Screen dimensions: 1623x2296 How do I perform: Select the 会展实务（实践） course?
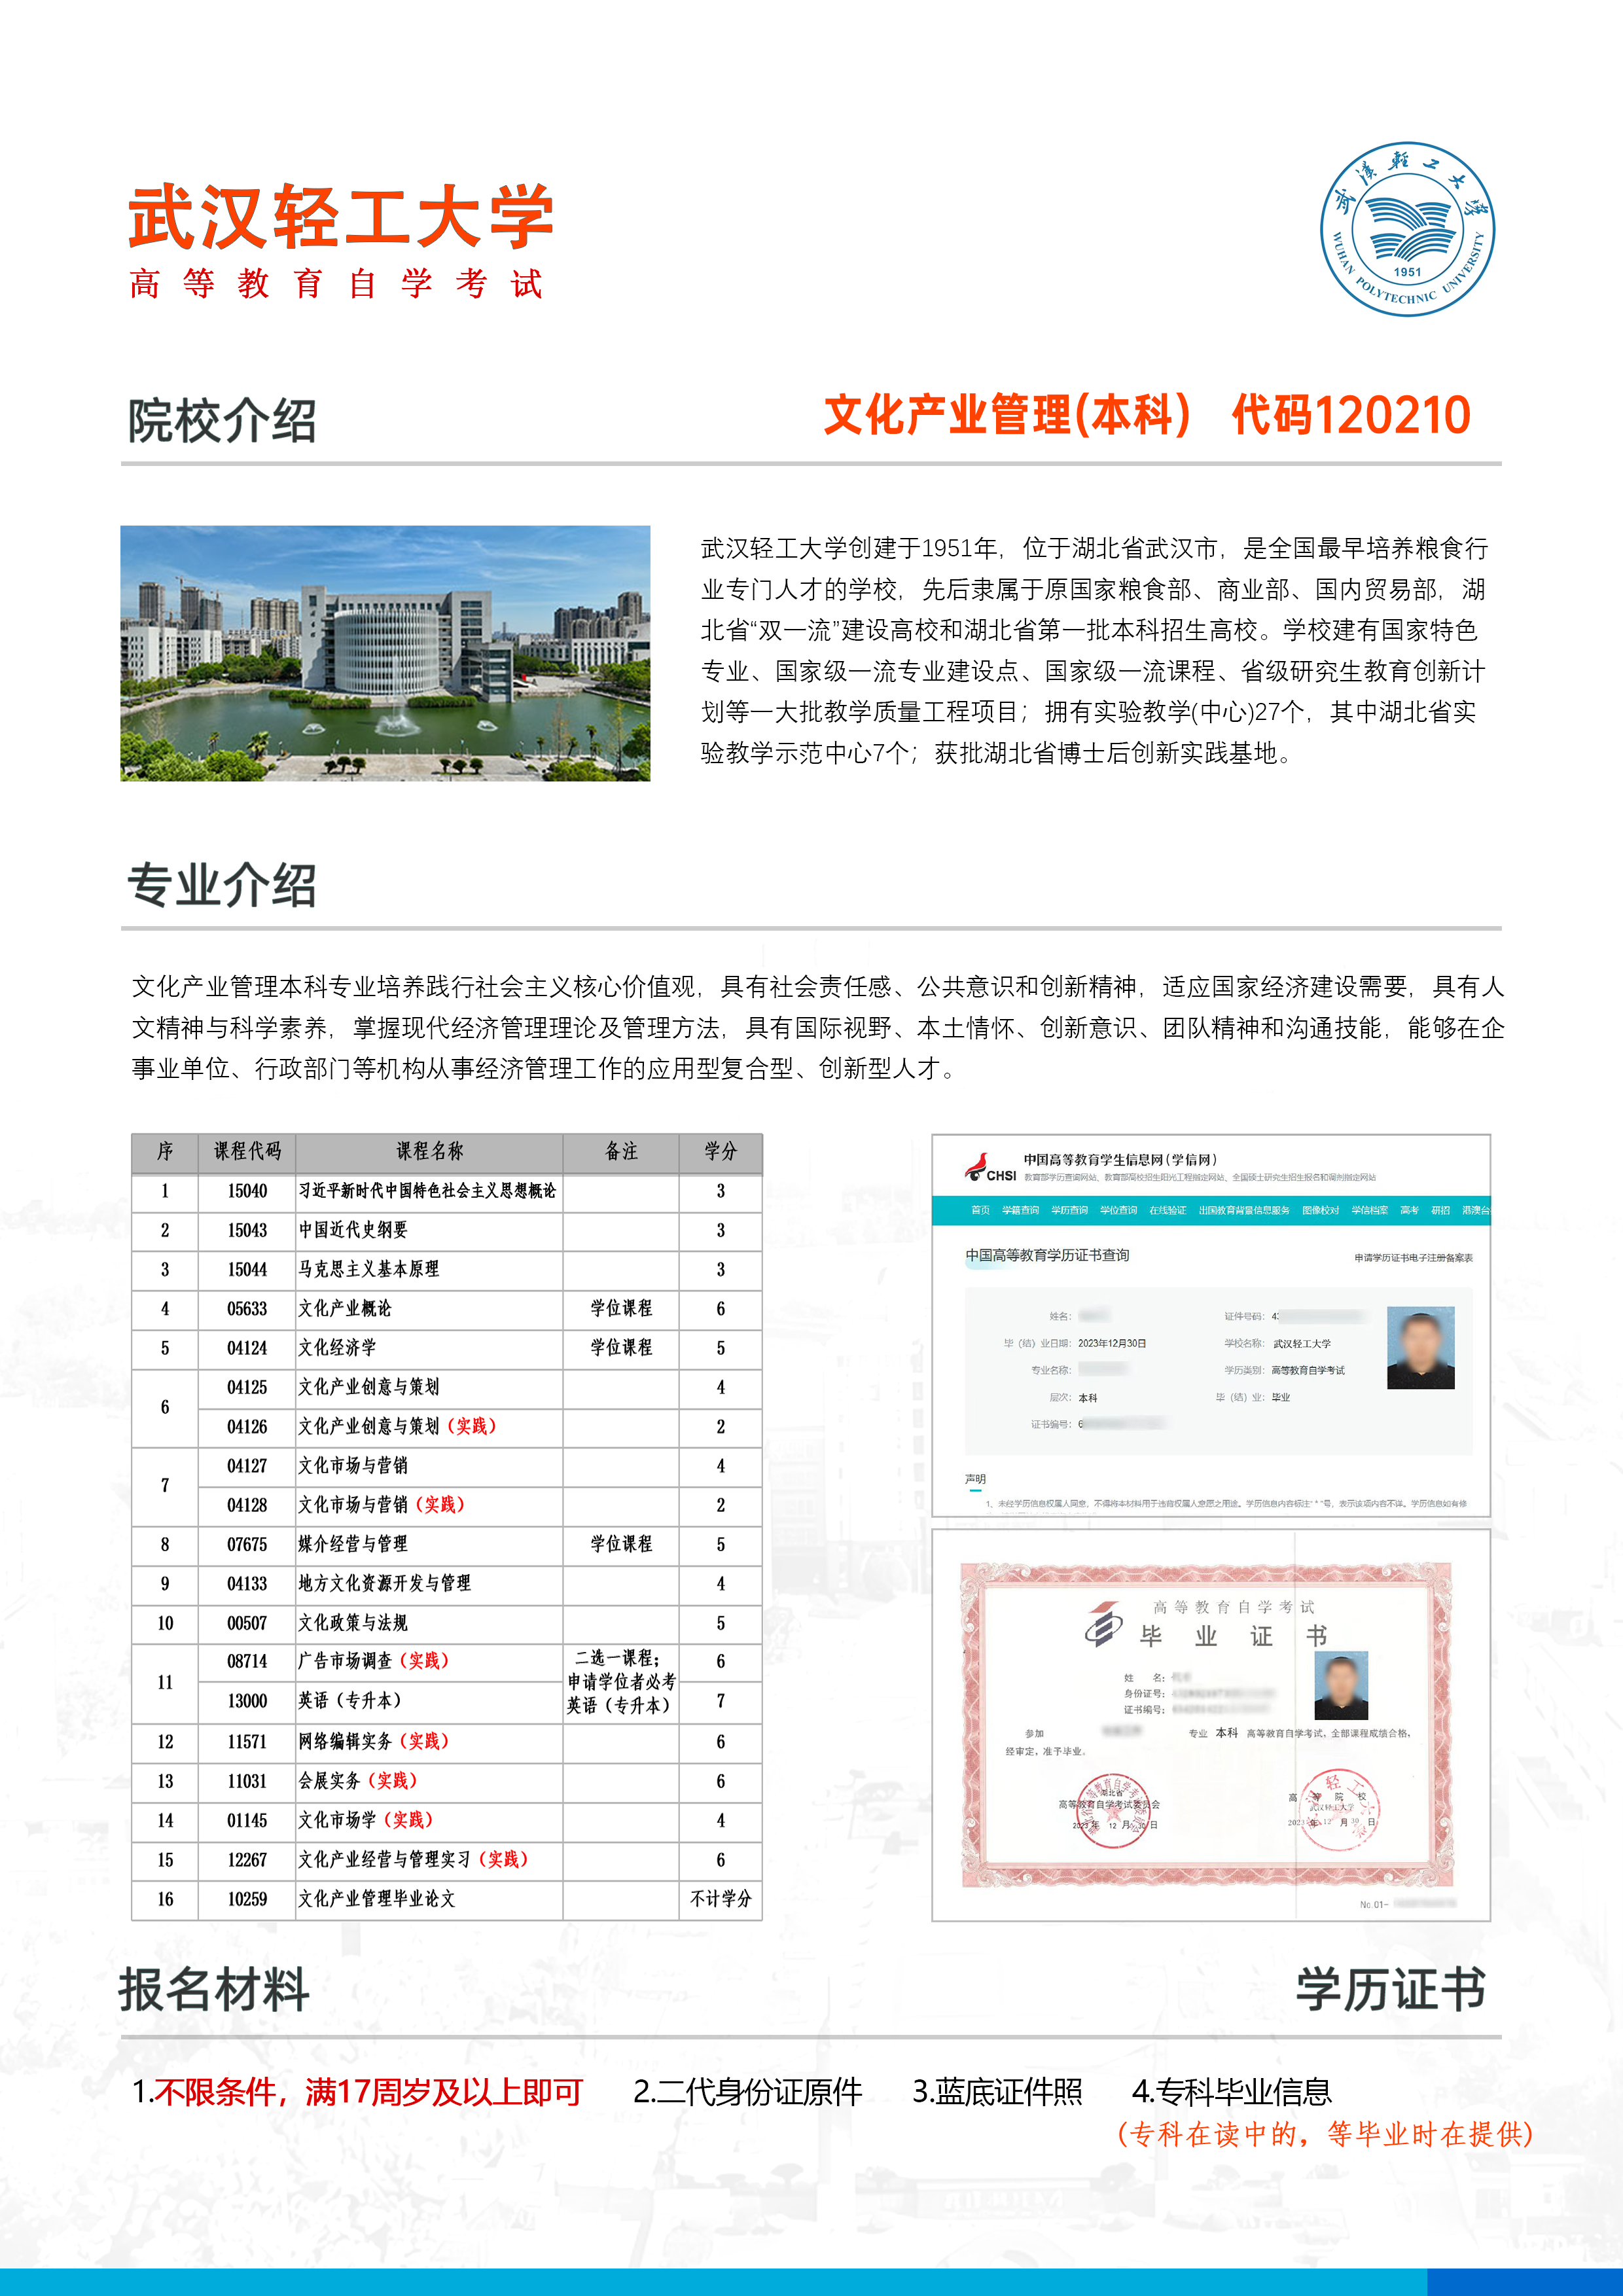tap(358, 1781)
